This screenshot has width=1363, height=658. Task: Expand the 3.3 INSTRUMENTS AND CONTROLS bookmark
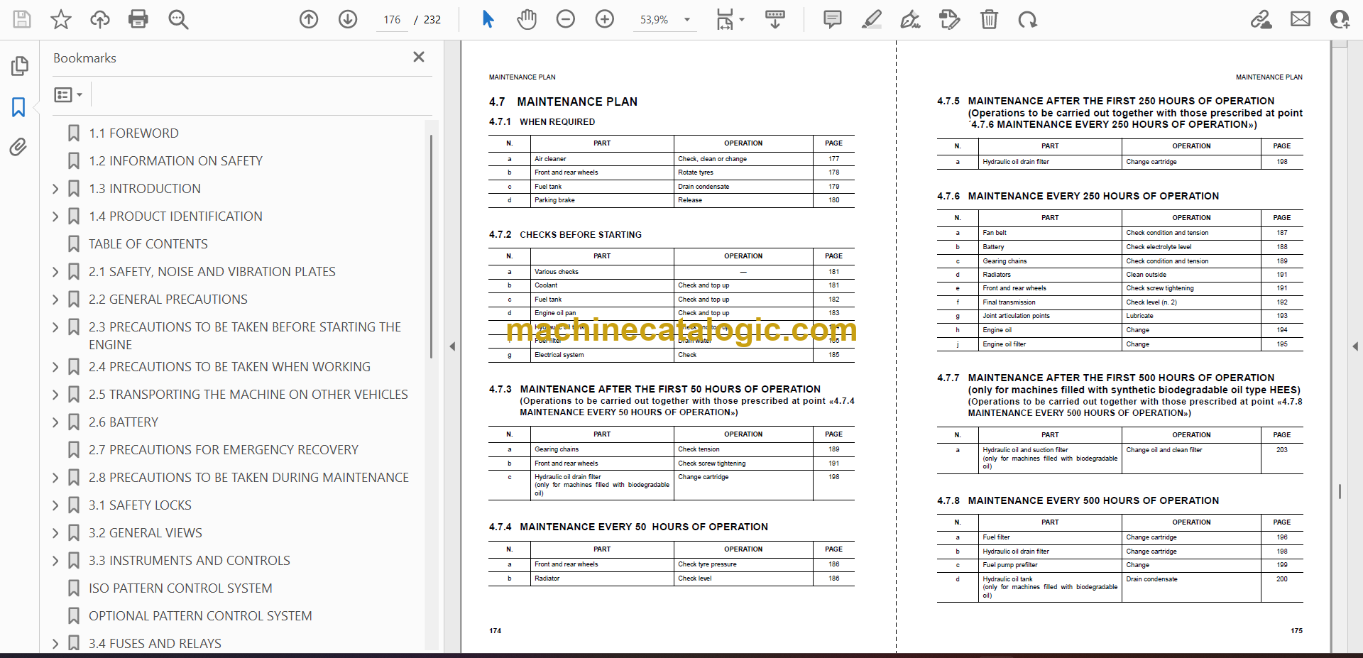tap(55, 561)
